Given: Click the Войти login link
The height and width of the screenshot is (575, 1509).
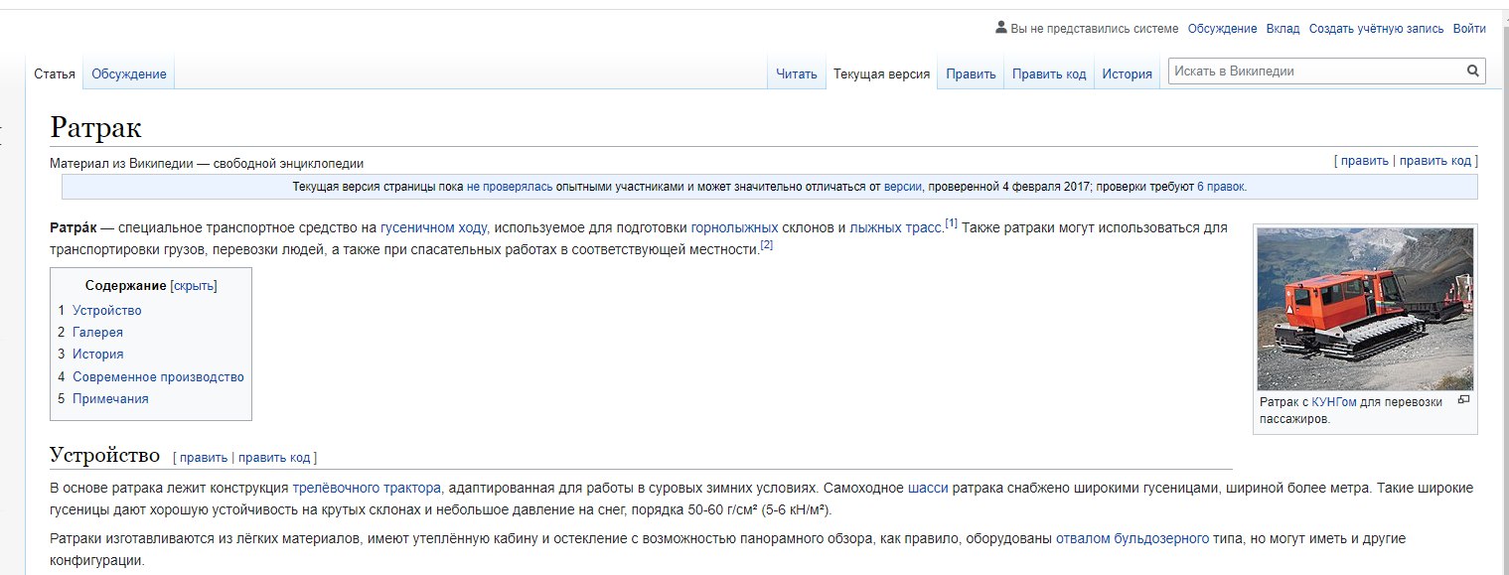Looking at the screenshot, I should click(x=1469, y=29).
